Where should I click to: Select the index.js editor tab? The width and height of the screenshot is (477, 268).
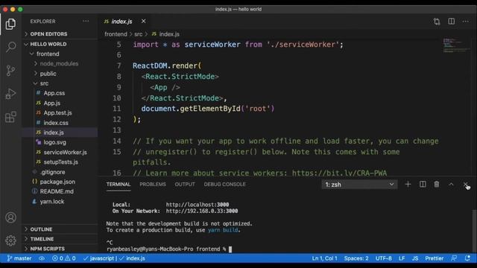pyautogui.click(x=121, y=22)
